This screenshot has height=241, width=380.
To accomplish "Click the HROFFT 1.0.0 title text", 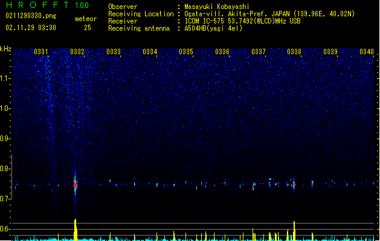I will coord(47,5).
